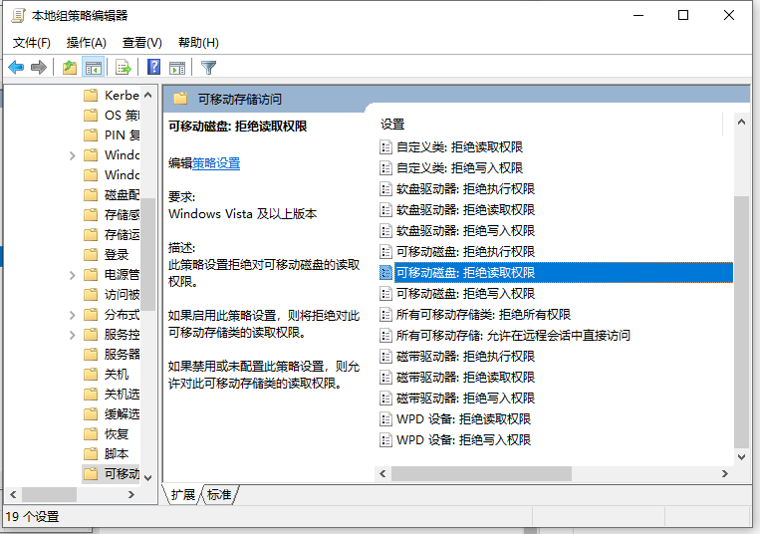
Task: Select the 脚本 folder in tree
Action: (106, 453)
